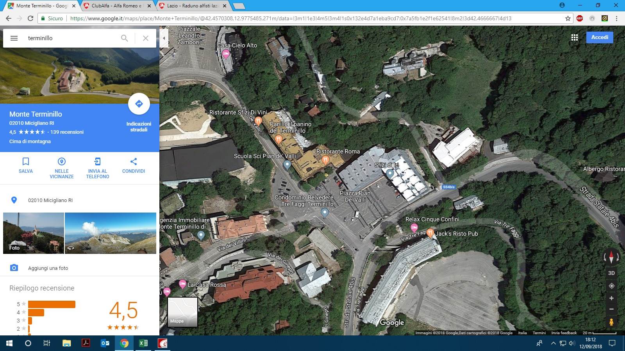Switch to the Lazio Raduno alfisti tab
This screenshot has width=625, height=351.
pos(192,6)
